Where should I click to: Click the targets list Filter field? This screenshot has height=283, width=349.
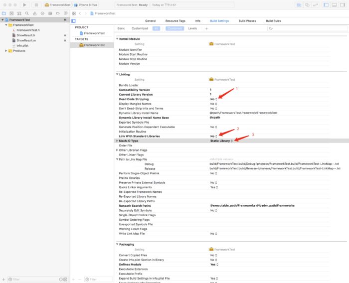point(98,279)
